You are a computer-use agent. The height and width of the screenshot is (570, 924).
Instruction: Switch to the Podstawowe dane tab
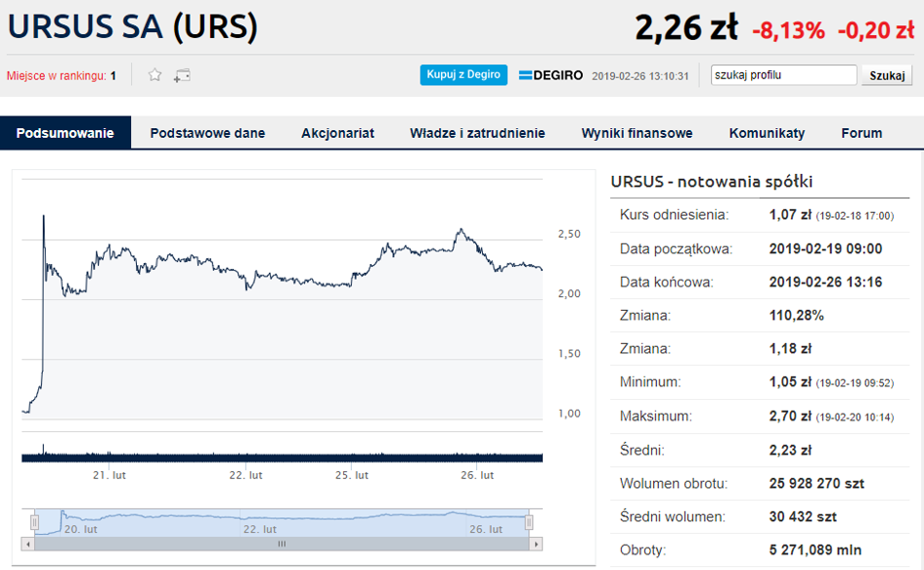pos(207,133)
